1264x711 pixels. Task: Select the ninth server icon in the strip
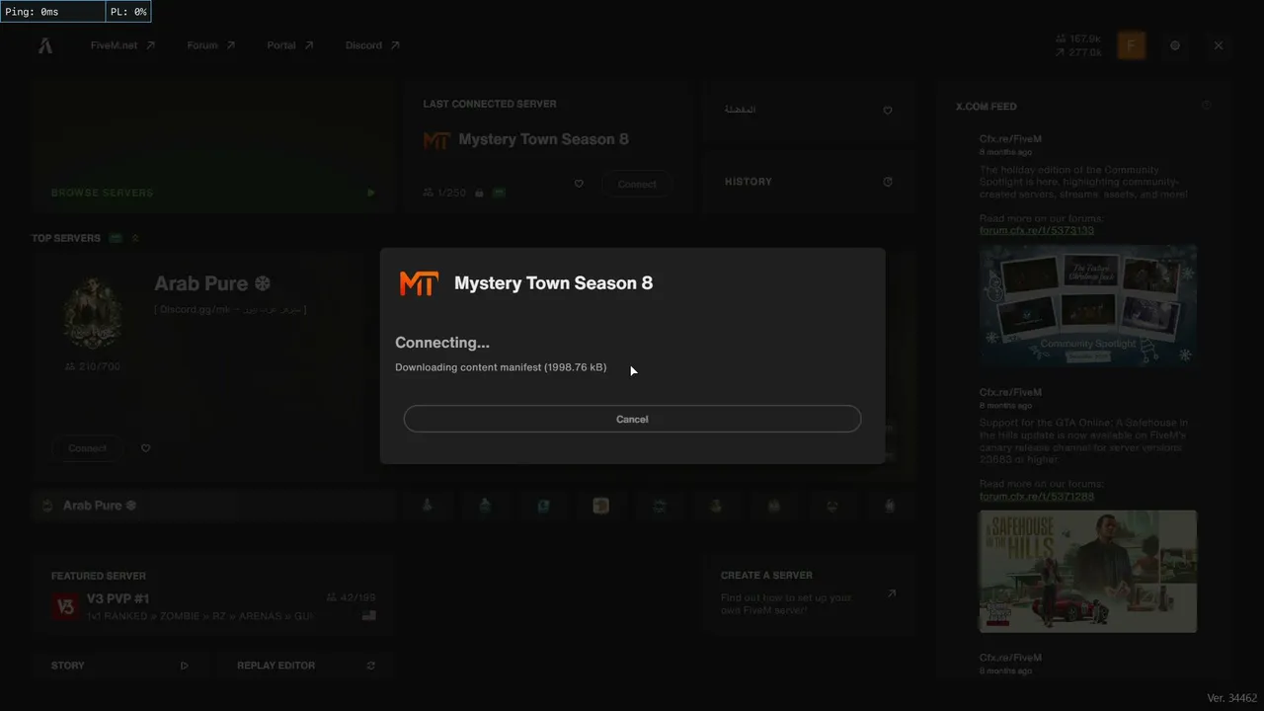click(890, 506)
